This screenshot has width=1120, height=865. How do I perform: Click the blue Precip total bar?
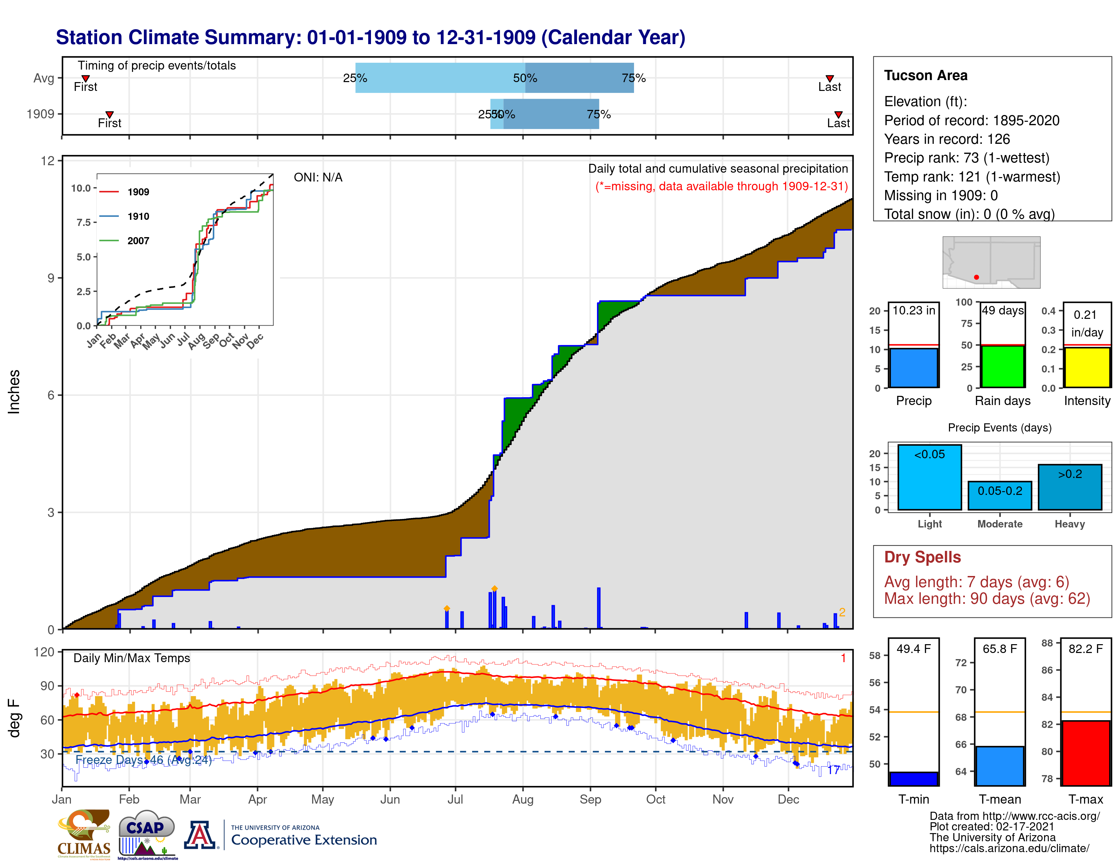tap(913, 368)
